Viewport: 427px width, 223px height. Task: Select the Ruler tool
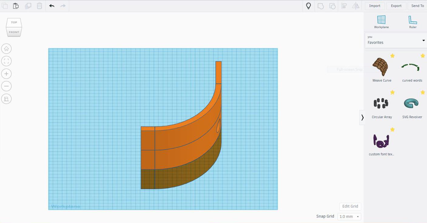(413, 22)
